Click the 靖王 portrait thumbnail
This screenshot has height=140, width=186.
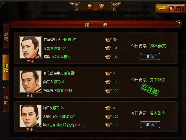point(30,116)
